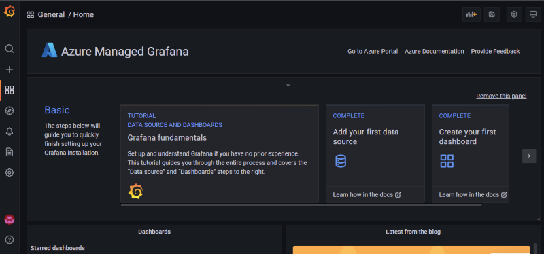Open the Alerting bell icon
The image size is (544, 254).
pyautogui.click(x=10, y=131)
